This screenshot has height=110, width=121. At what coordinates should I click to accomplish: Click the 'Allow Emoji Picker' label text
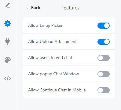pos(45,26)
